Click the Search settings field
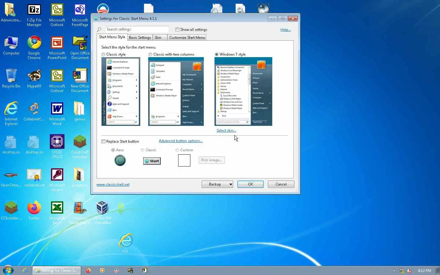The image size is (440, 275). [137, 29]
